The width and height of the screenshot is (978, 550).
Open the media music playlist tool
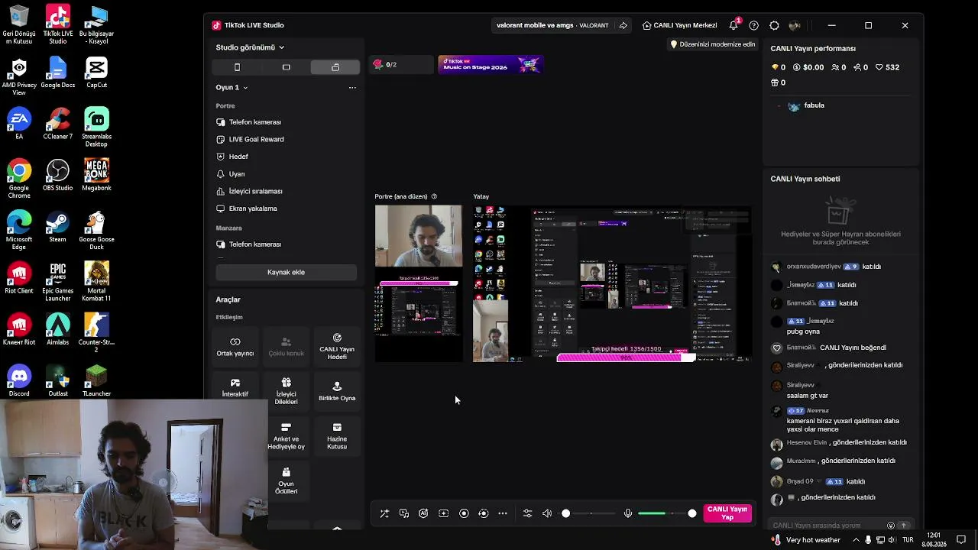[404, 513]
